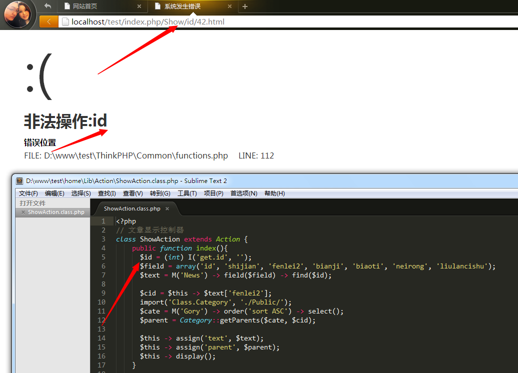Open the 查找(I) menu
Image resolution: width=518 pixels, height=373 pixels.
tap(106, 193)
